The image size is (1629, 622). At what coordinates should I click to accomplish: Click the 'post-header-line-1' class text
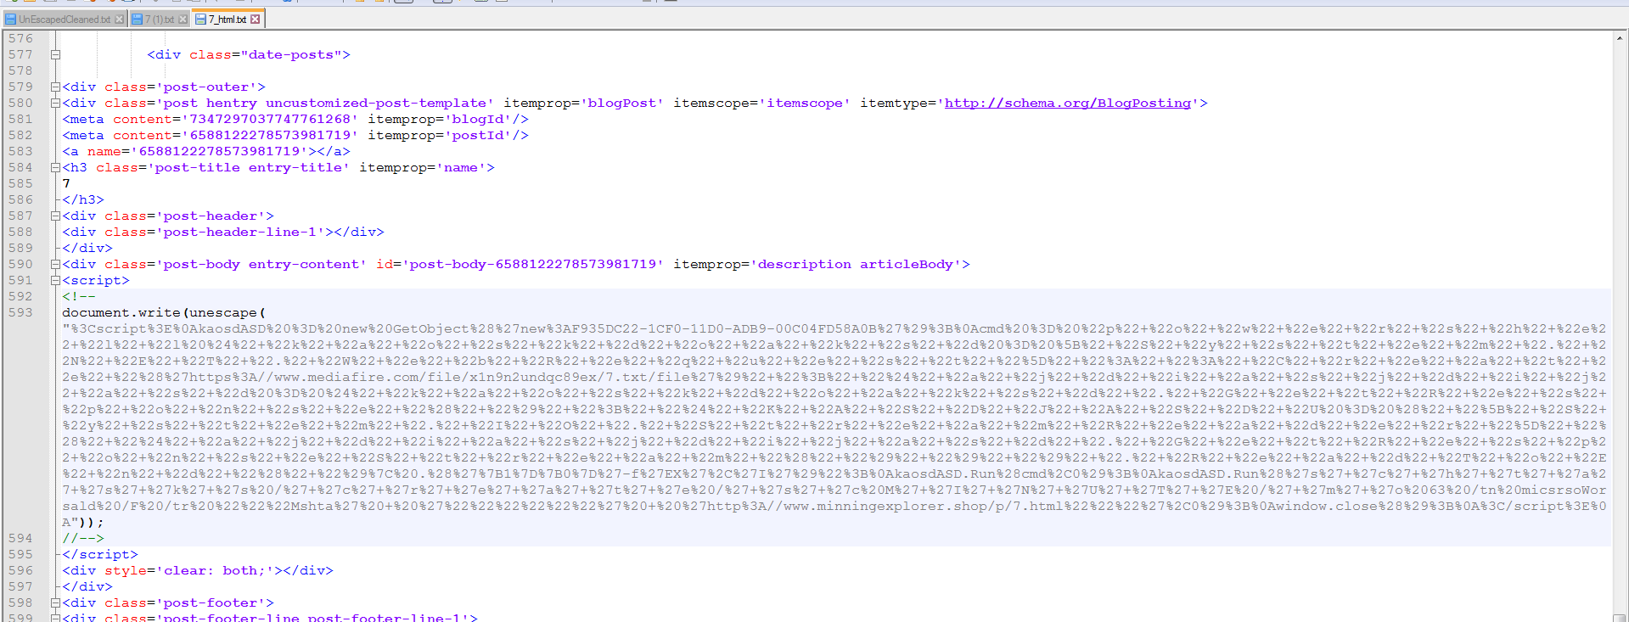pos(240,232)
